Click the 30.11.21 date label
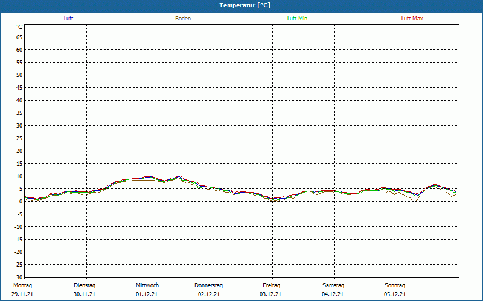483x301 pixels. [x=85, y=294]
